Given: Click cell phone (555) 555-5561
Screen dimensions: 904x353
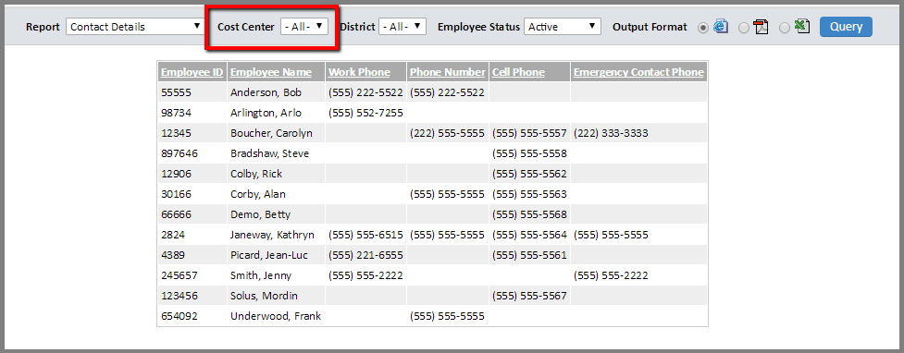Looking at the screenshot, I should click(529, 255).
